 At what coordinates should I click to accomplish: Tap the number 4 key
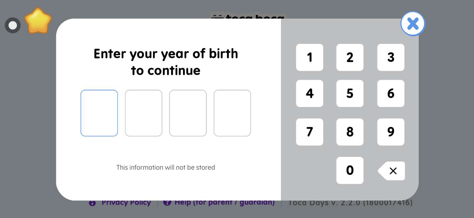(x=309, y=93)
